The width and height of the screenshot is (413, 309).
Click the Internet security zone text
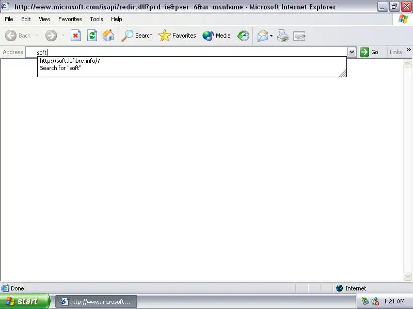356,288
